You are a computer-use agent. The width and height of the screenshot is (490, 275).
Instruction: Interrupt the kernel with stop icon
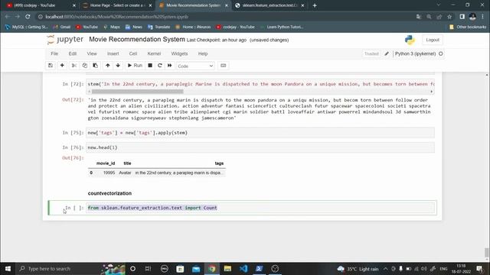click(150, 66)
